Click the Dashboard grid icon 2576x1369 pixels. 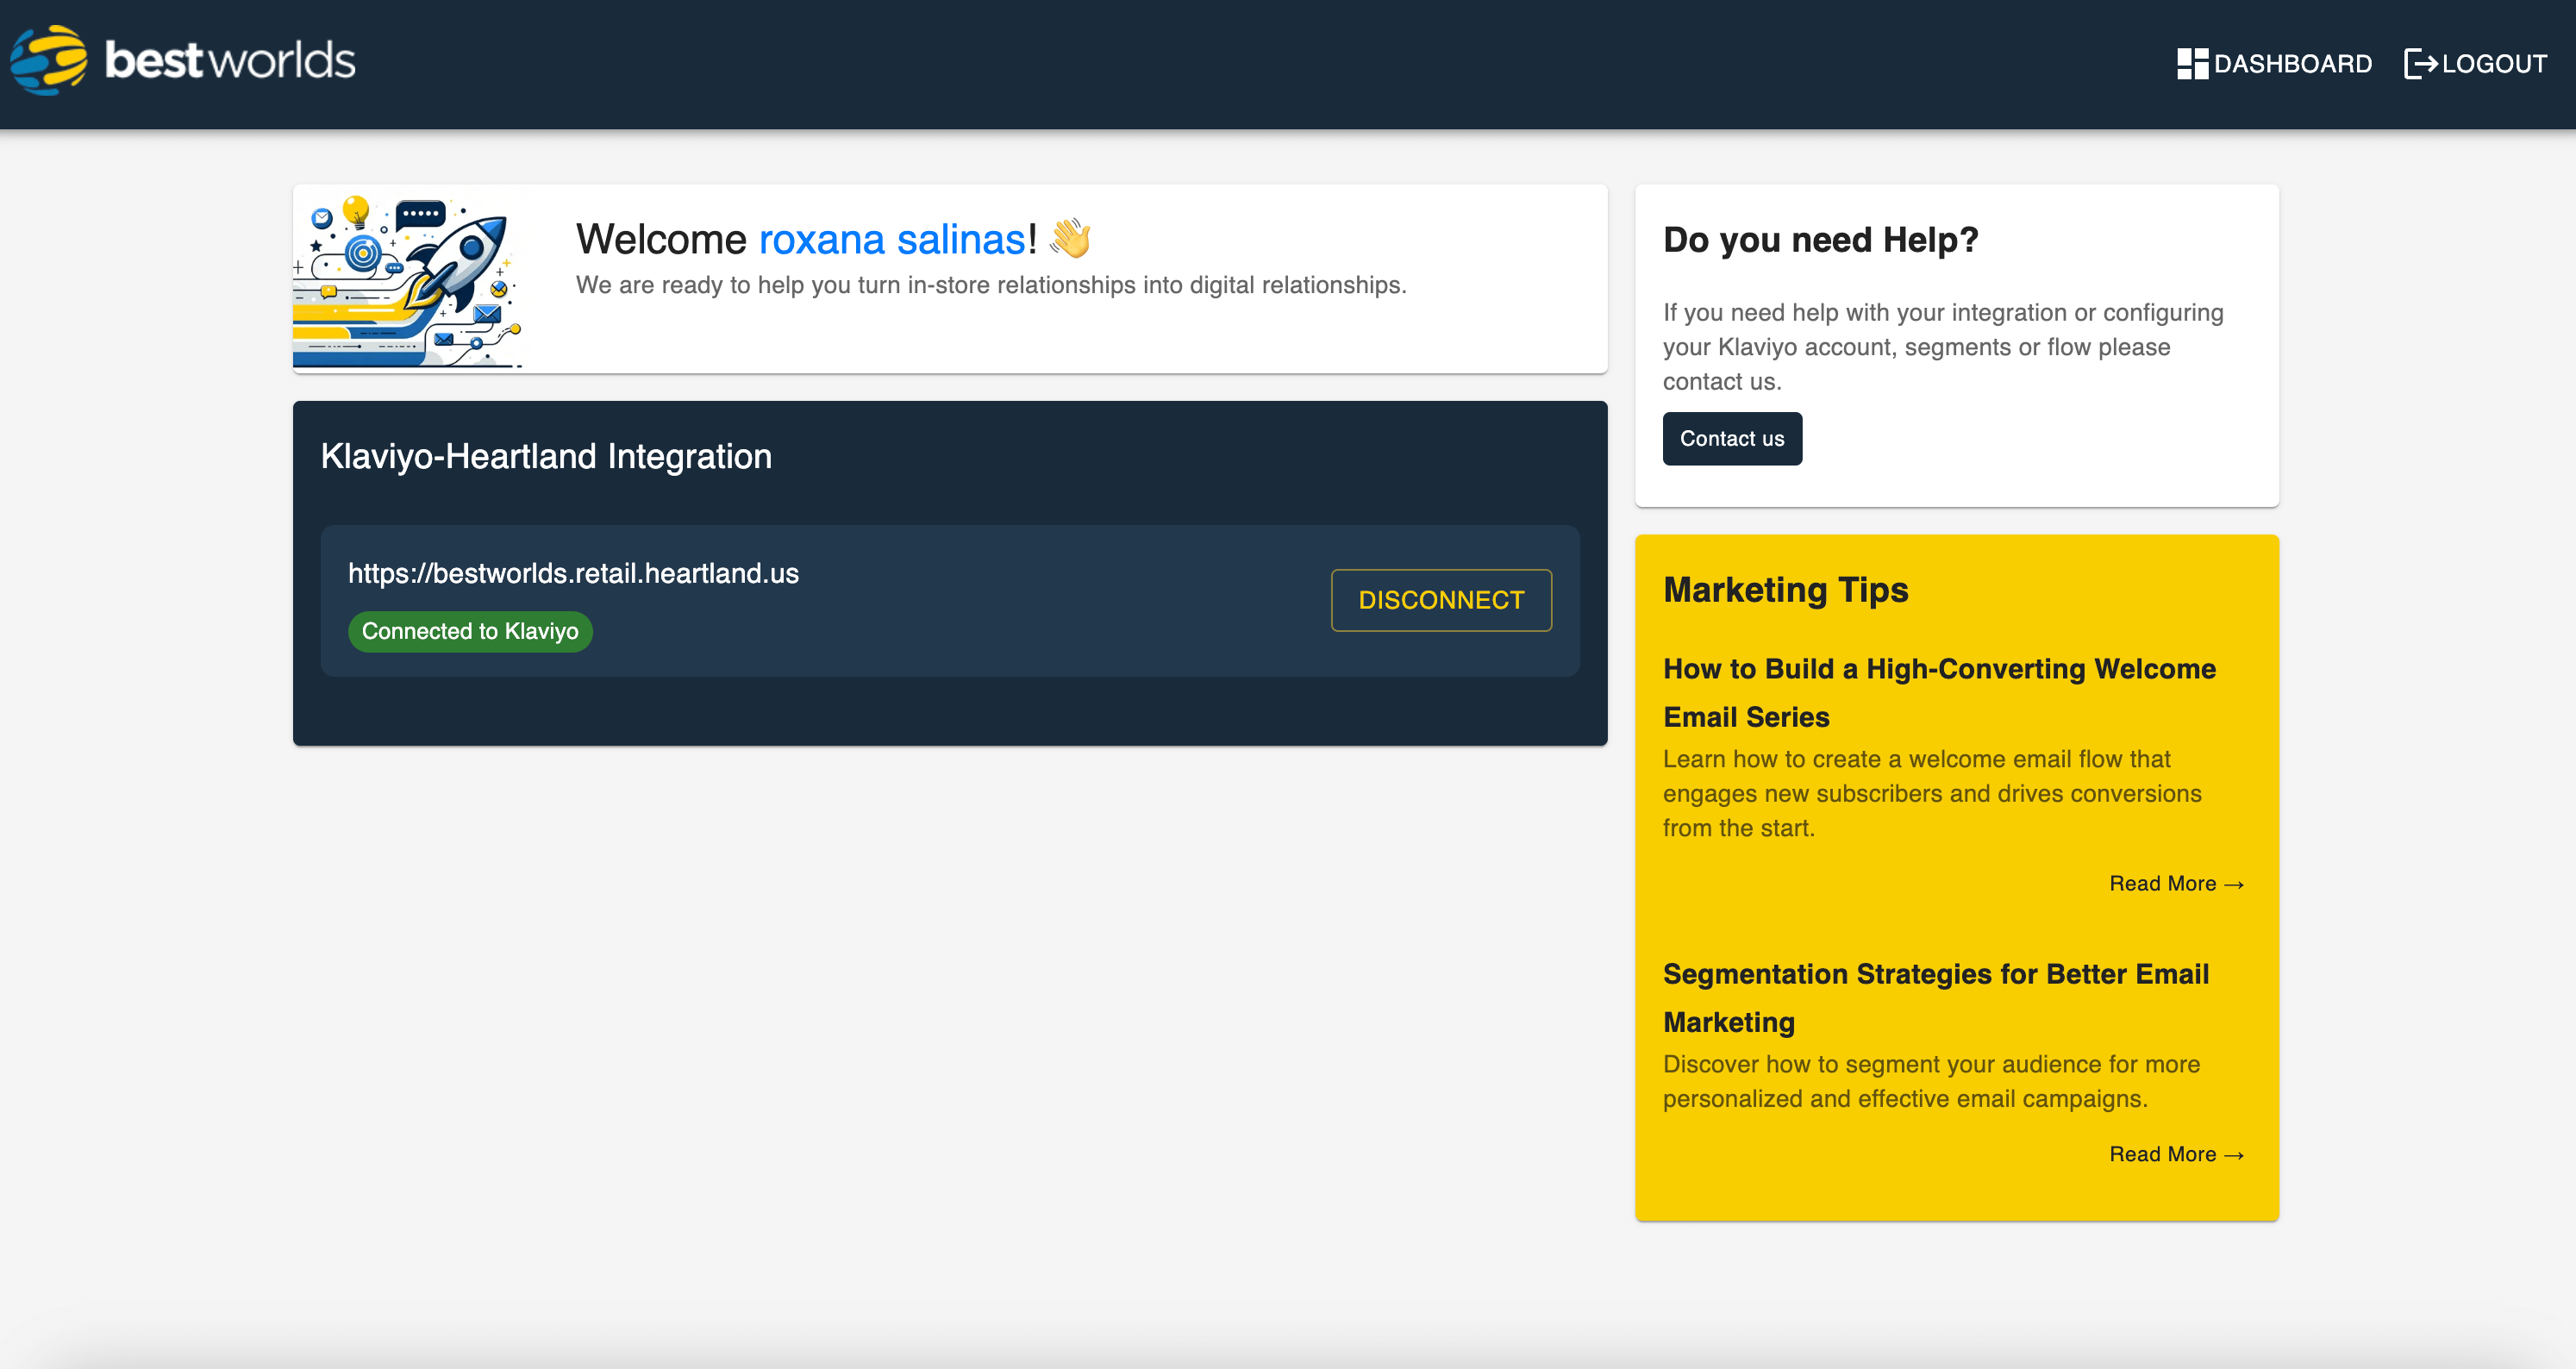pyautogui.click(x=2192, y=63)
